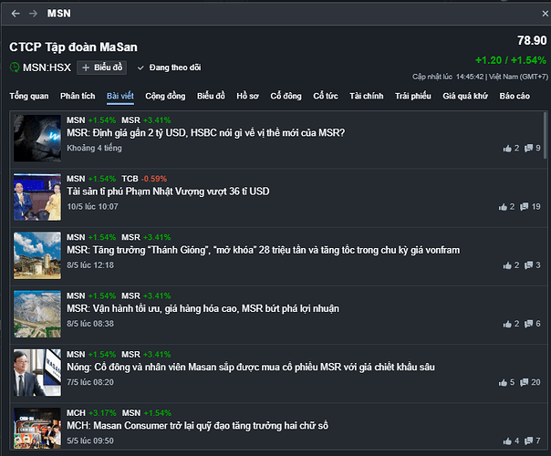The width and height of the screenshot is (551, 456).
Task: Open the Cổ đông tab
Action: pos(286,96)
